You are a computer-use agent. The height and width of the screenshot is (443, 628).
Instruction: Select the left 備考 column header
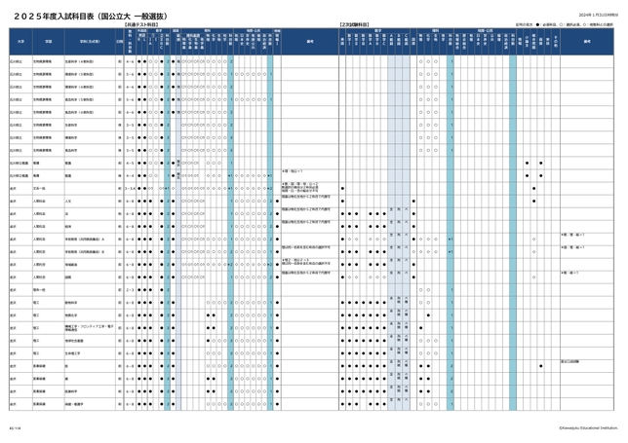coord(310,42)
